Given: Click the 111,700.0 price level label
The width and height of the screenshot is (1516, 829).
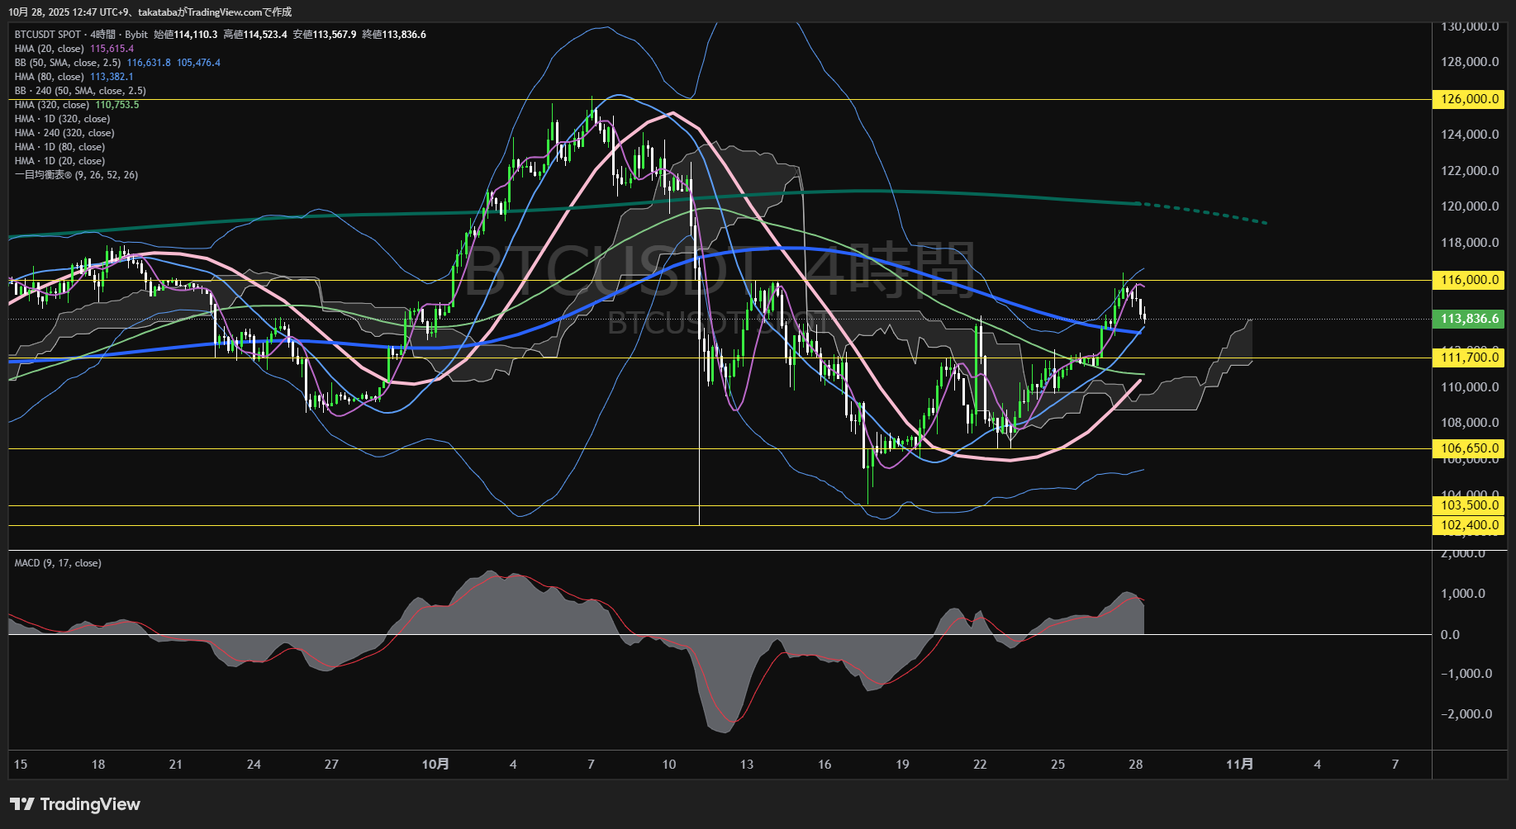Looking at the screenshot, I should (1469, 358).
